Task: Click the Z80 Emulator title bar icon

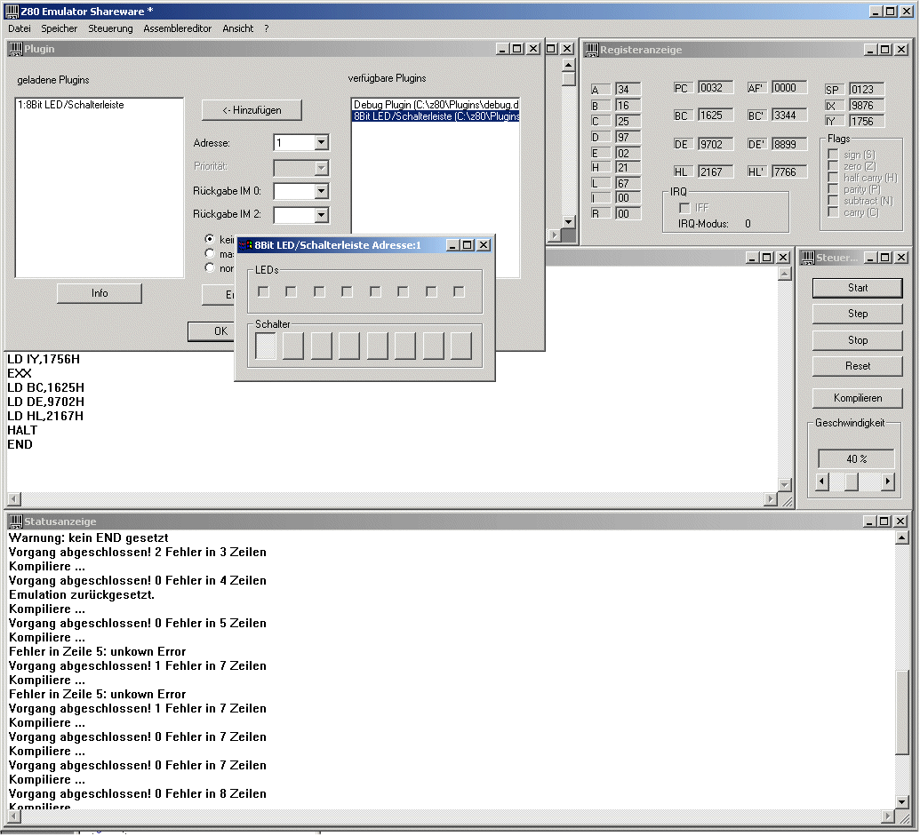Action: [x=12, y=12]
